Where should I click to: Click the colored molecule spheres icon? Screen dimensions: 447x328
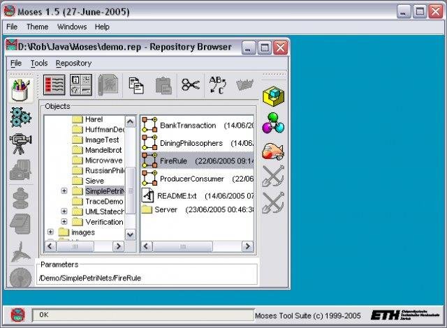click(273, 123)
